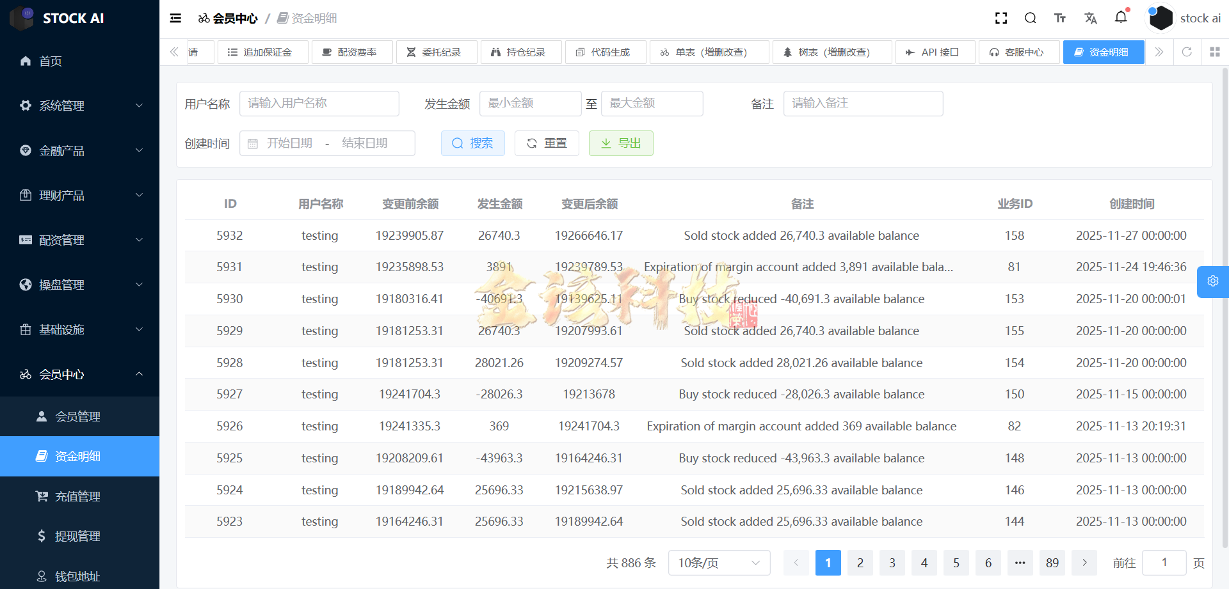Open layout options via the grid icon
The image size is (1229, 589).
1215,52
